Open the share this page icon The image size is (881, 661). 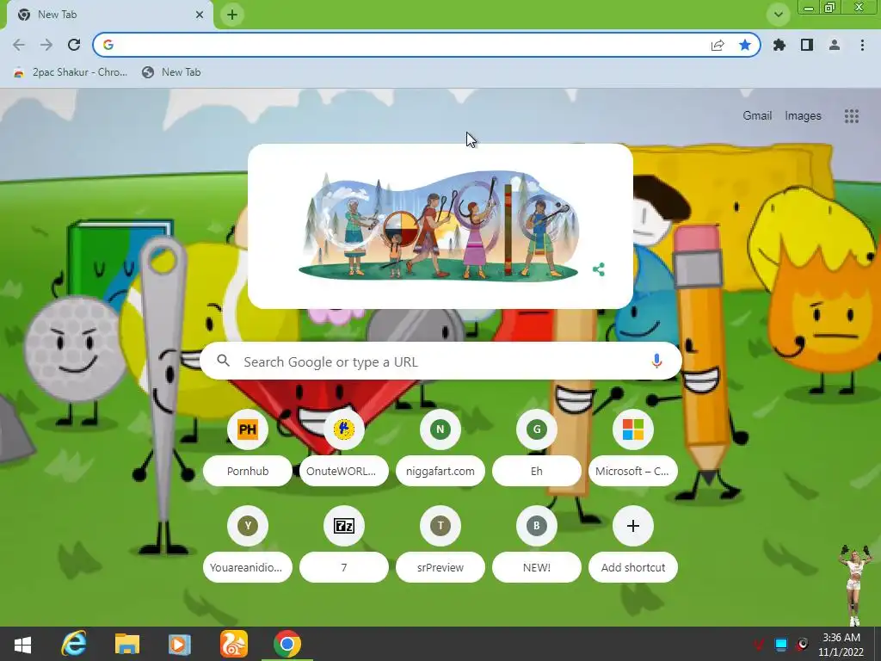point(718,45)
